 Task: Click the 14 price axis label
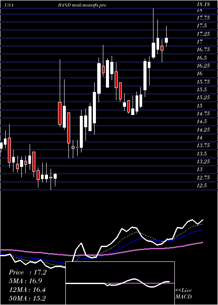click(200, 138)
